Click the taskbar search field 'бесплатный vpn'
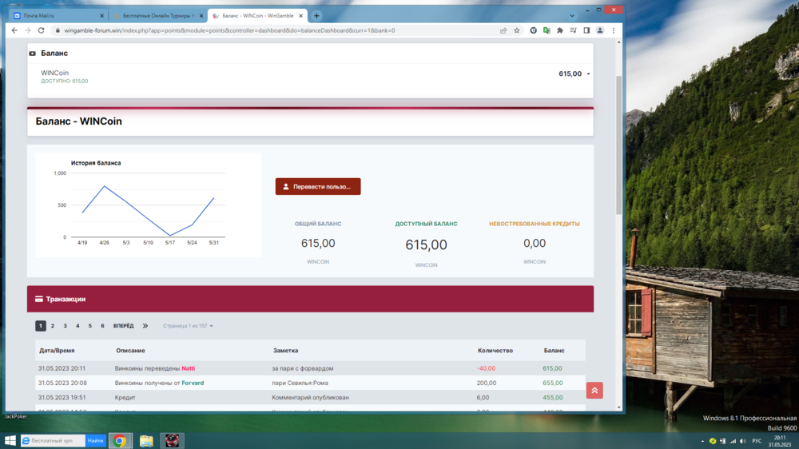Screen dimensions: 799x449 52,440
